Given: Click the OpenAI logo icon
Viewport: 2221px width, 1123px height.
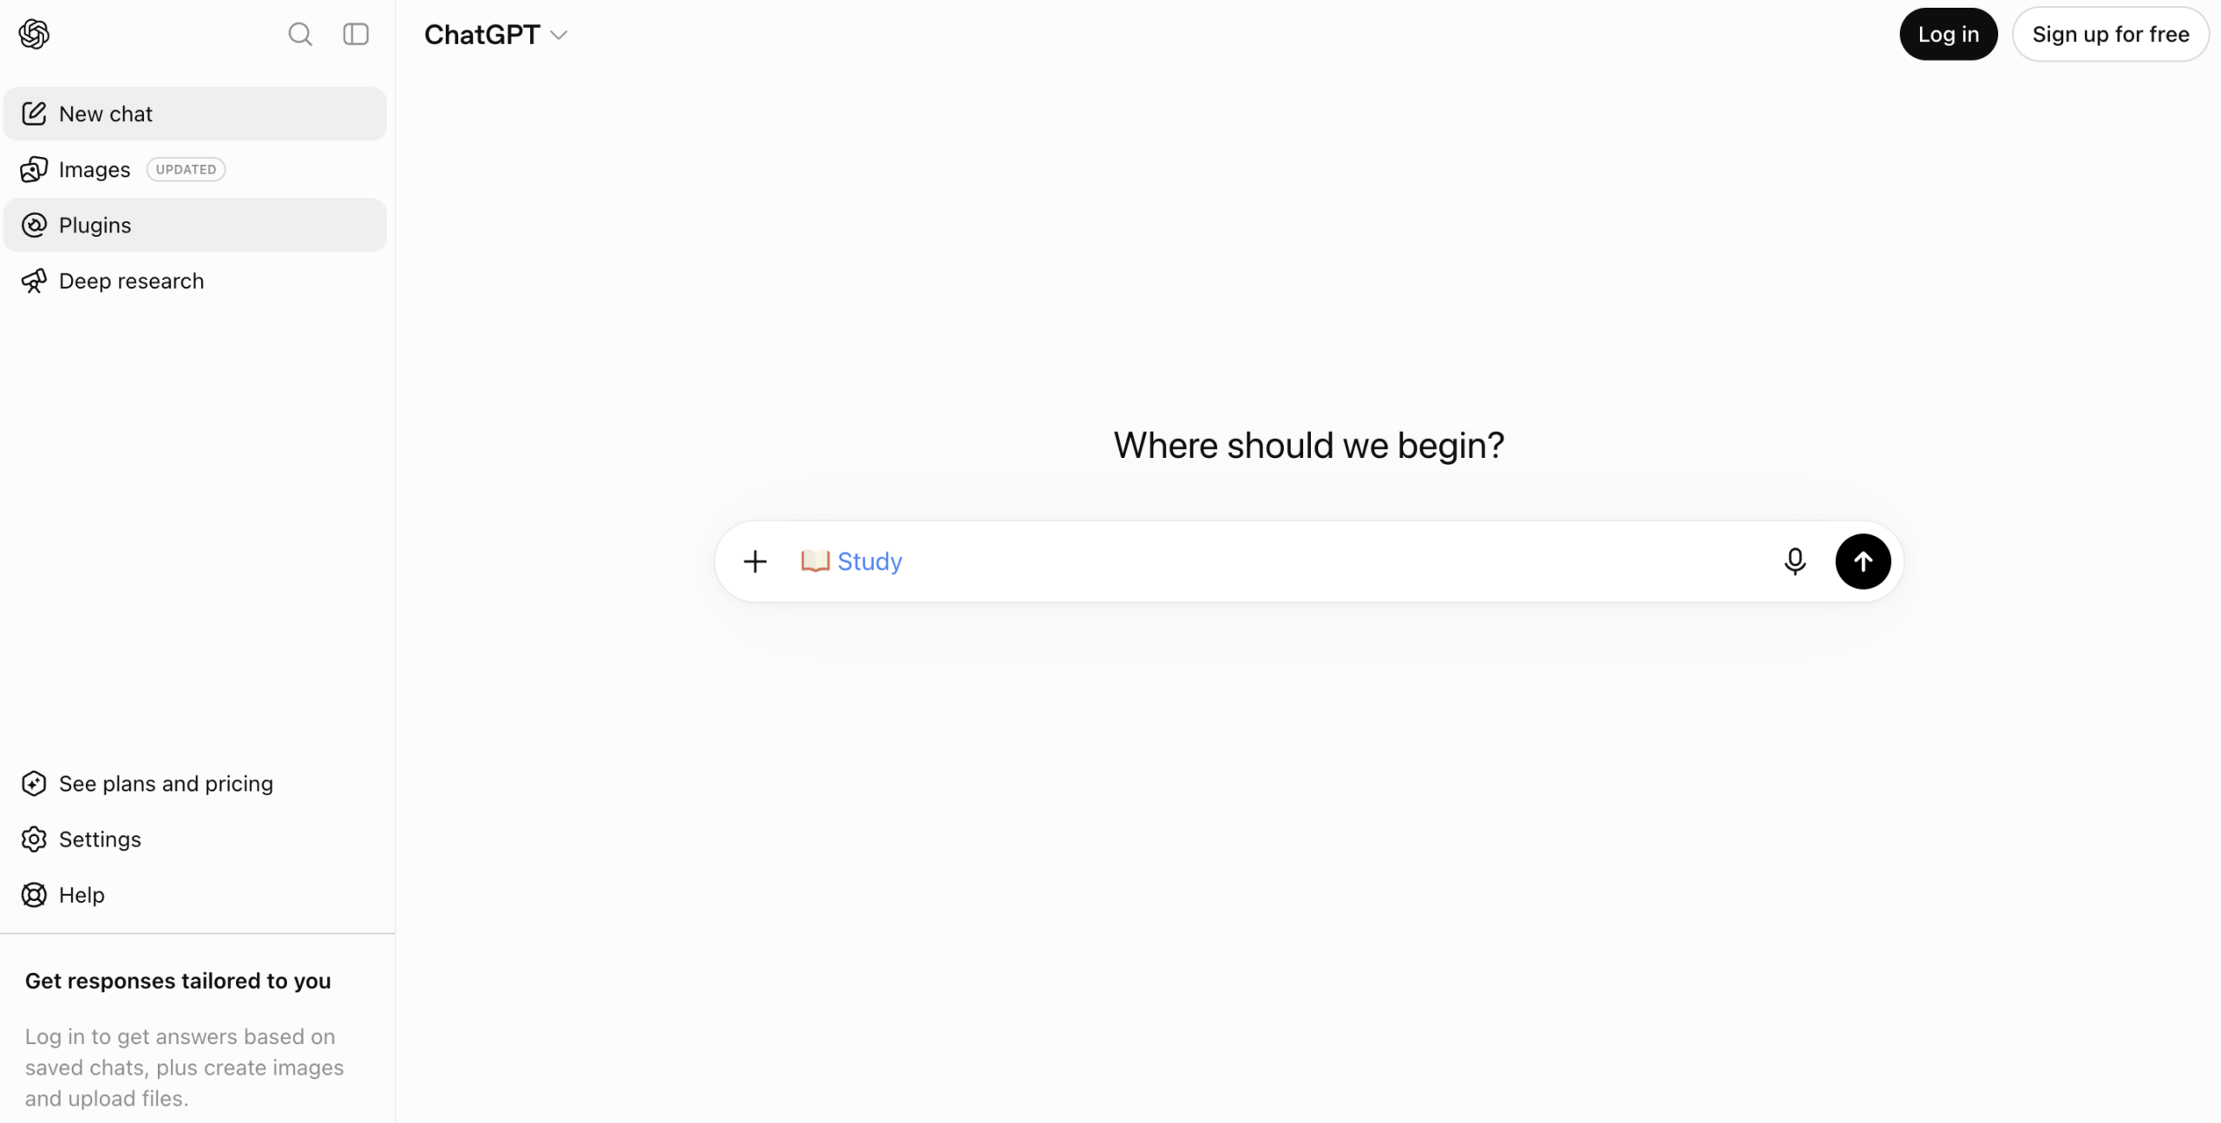Looking at the screenshot, I should 34,34.
